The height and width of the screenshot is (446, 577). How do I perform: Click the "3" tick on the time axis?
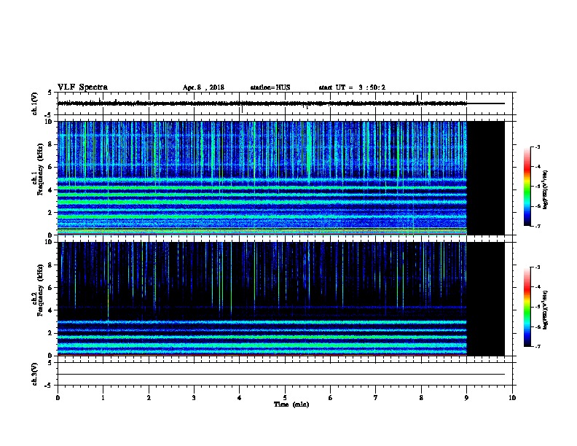pyautogui.click(x=194, y=398)
